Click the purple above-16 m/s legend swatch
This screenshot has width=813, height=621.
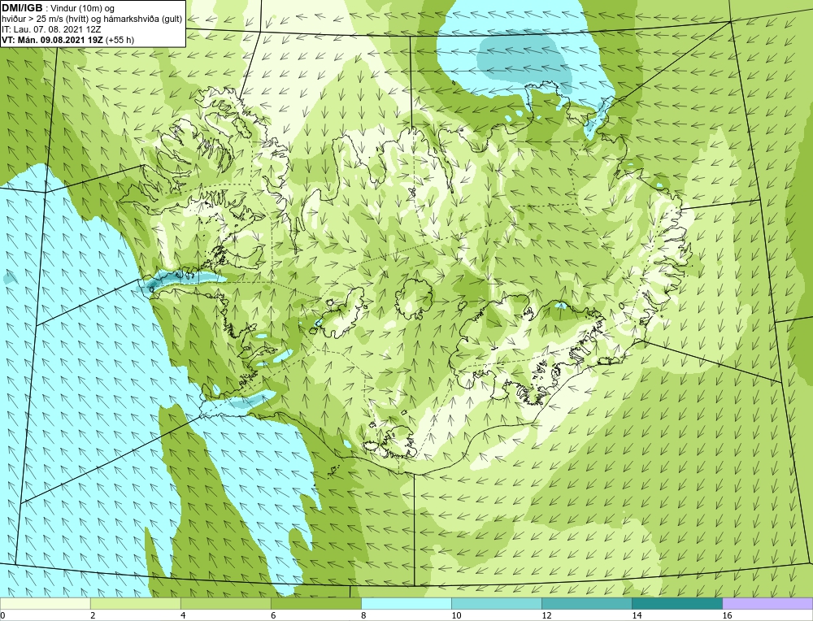(767, 603)
